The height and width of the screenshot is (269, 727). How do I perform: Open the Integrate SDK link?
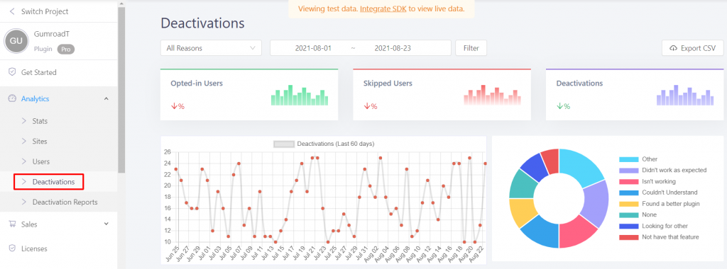click(x=383, y=8)
